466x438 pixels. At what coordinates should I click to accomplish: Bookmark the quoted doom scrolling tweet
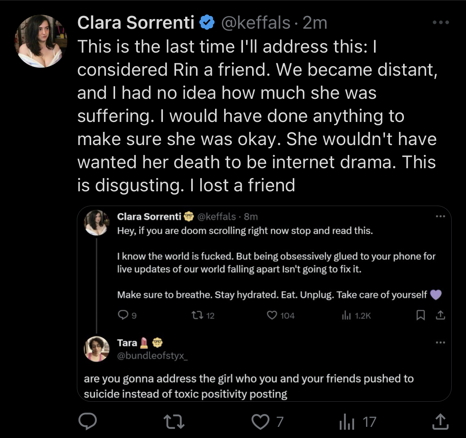click(x=421, y=315)
